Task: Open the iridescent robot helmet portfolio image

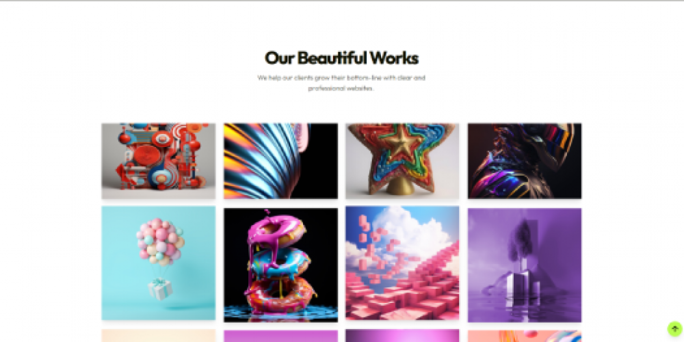Action: (x=525, y=161)
